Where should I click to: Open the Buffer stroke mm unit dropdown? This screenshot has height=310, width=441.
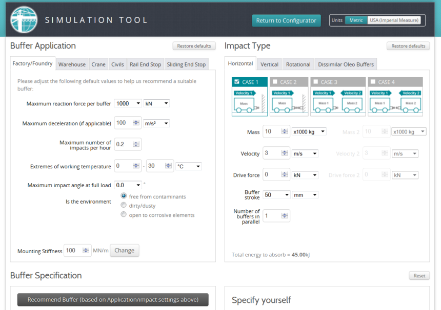point(305,195)
